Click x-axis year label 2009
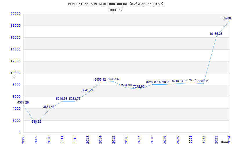 (36, 139)
